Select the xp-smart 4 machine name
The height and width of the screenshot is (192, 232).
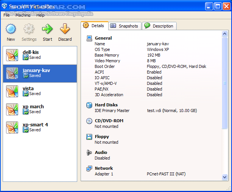[x=35, y=125]
